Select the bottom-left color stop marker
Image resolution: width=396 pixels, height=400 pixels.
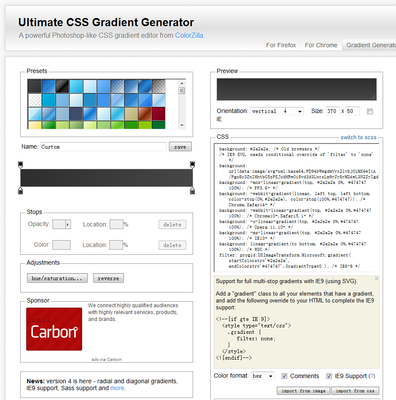pyautogui.click(x=21, y=191)
